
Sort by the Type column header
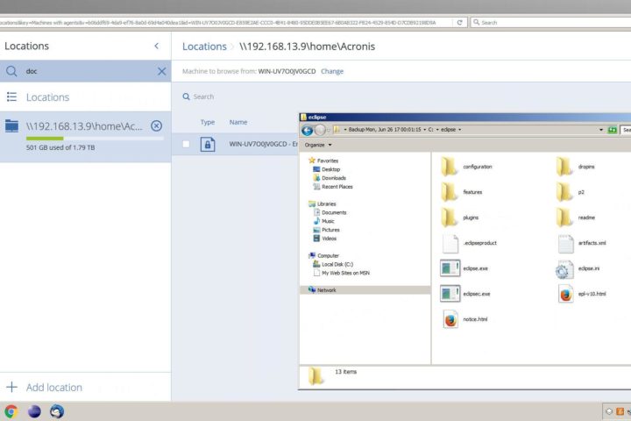(208, 122)
